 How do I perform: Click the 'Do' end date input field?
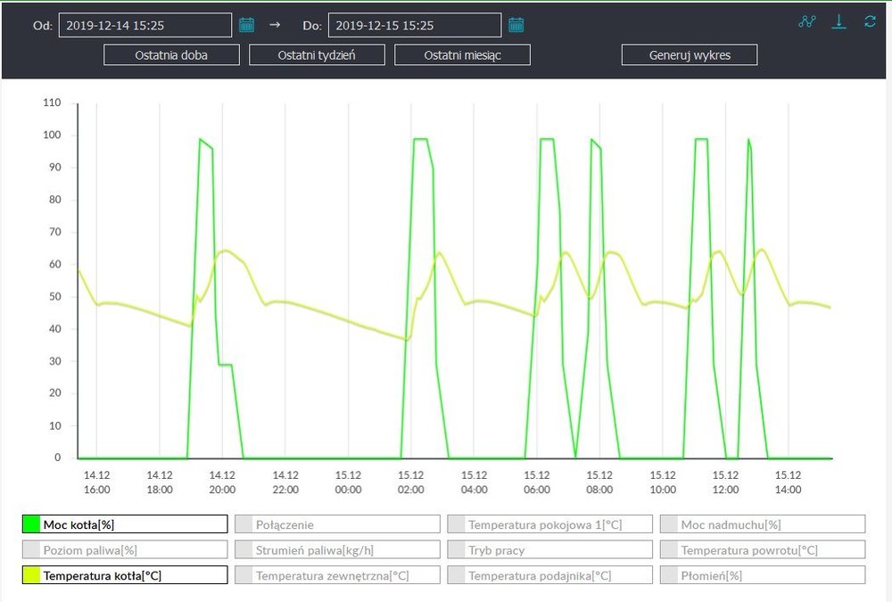pos(414,25)
